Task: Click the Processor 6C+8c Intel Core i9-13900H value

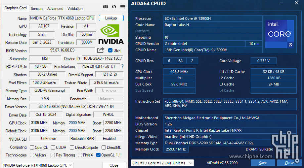Action: pos(213,18)
